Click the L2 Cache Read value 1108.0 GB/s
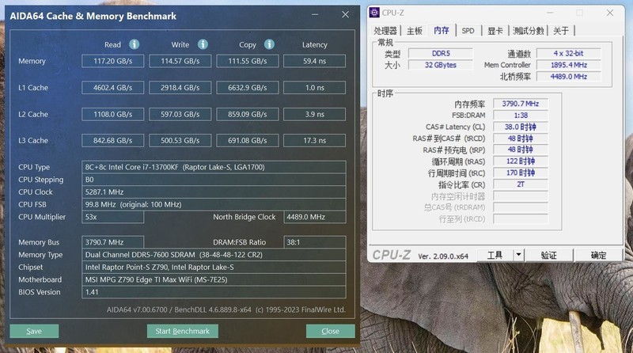 point(112,114)
